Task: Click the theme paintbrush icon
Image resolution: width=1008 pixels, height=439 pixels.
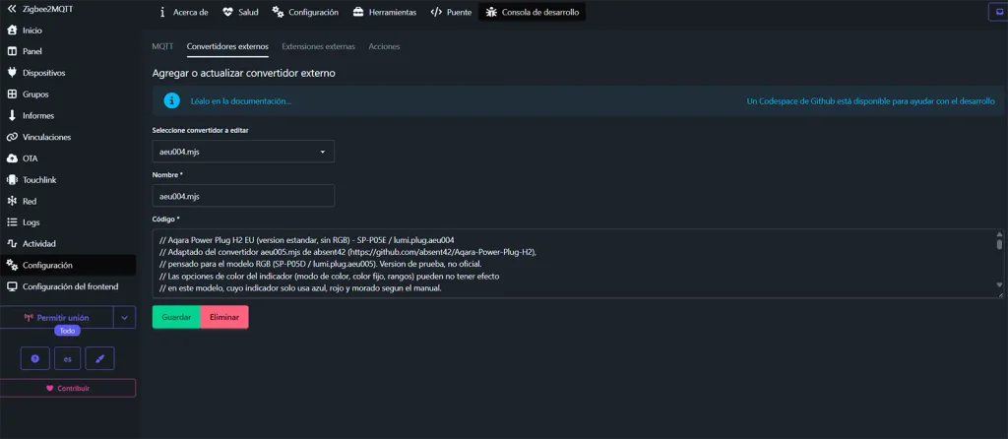Action: tap(99, 358)
